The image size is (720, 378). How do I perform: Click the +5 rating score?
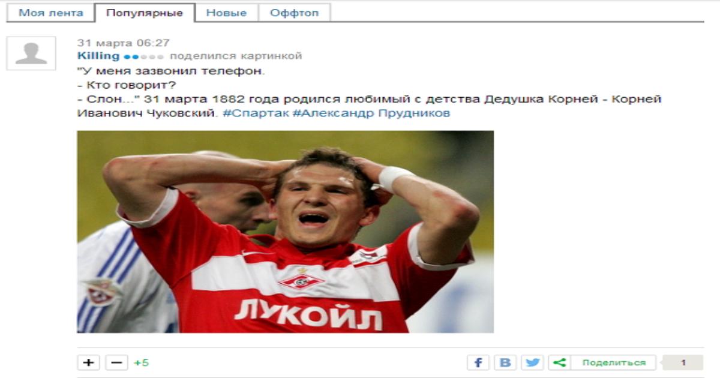pyautogui.click(x=141, y=362)
